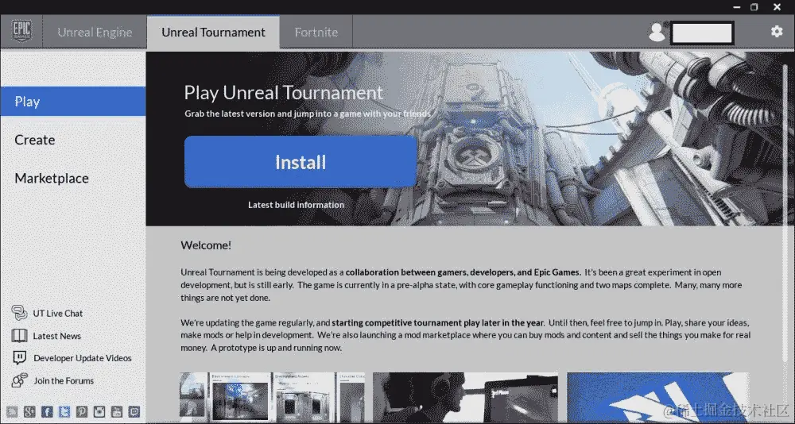Open the UT Live Chat link
Viewport: 795px width, 424px height.
[x=58, y=314]
